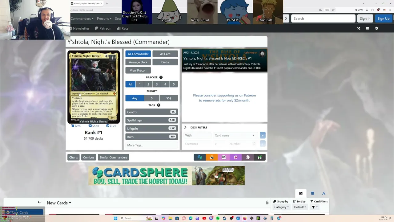This screenshot has height=222, width=394.
Task: Open the Card Filters funnel dropdown
Action: 315,207
